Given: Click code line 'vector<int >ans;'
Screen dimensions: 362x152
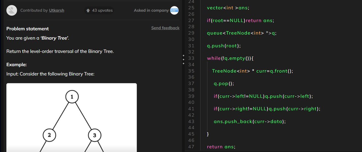Looking at the screenshot, I should click(x=228, y=8).
